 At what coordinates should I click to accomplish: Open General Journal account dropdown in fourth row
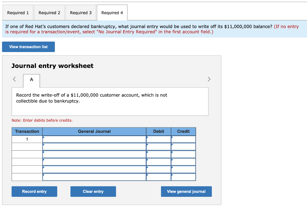point(94,162)
